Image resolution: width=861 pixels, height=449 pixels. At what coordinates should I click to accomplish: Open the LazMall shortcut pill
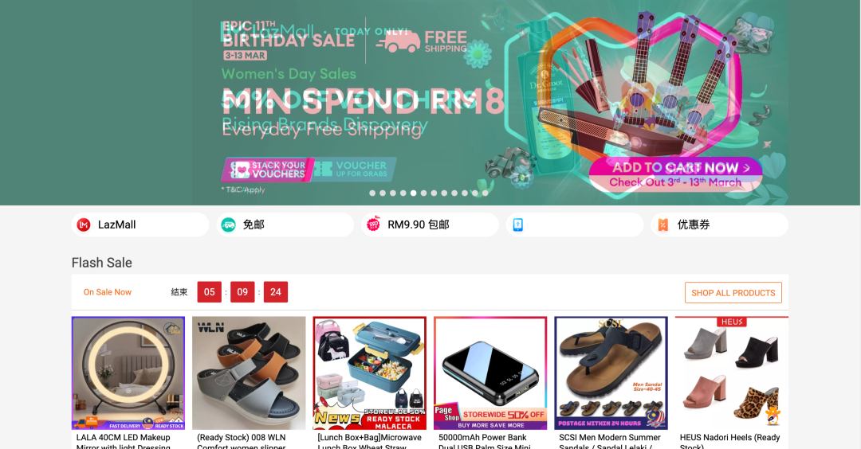tap(140, 224)
